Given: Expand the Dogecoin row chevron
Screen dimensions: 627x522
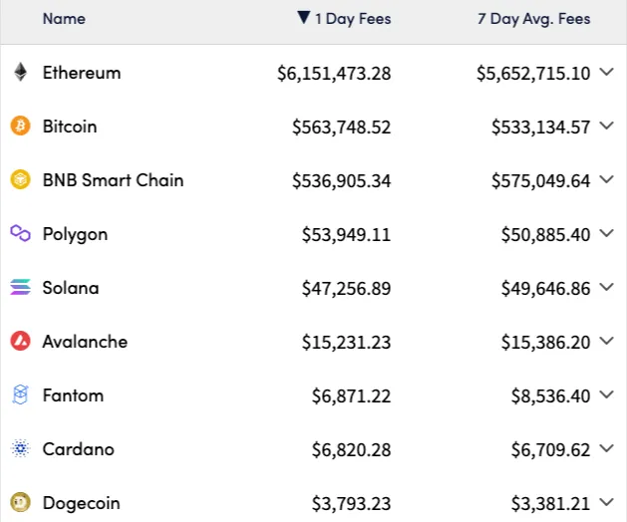Looking at the screenshot, I should click(607, 502).
